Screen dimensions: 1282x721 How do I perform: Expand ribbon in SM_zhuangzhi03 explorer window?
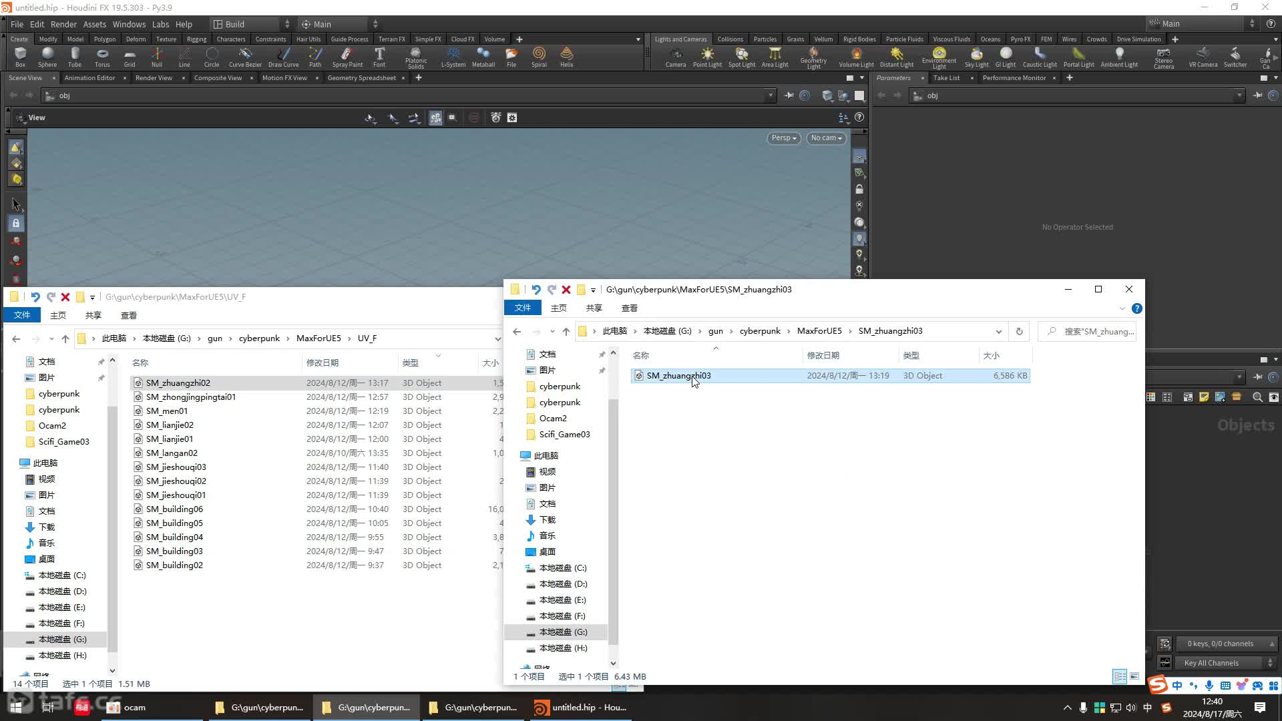(x=1122, y=308)
